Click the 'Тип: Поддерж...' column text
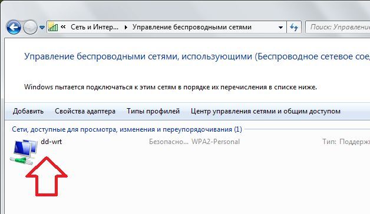The image size is (370, 214). click(x=346, y=142)
